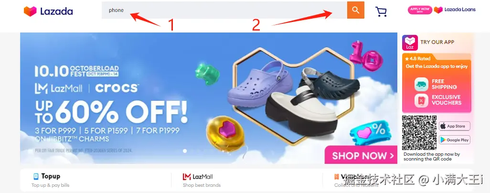Click the gold heart balloon on banner
The height and width of the screenshot is (193, 490).
pos(224,133)
